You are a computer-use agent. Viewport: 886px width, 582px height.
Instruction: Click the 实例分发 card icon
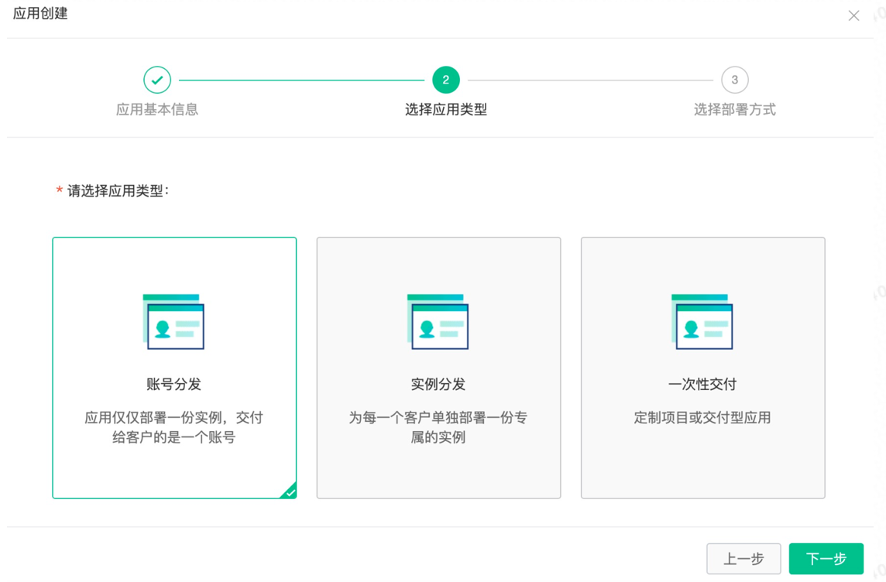point(438,322)
